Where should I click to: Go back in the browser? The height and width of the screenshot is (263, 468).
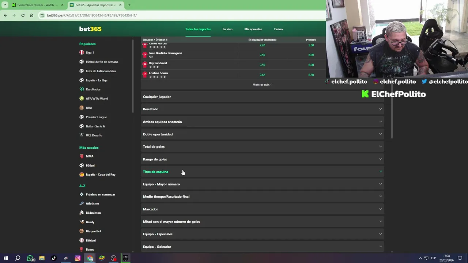tap(5, 15)
